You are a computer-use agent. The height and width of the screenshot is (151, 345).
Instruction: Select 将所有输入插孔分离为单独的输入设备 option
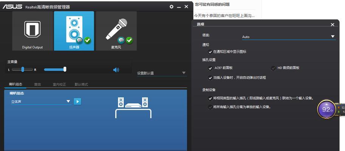pyautogui.click(x=210, y=107)
